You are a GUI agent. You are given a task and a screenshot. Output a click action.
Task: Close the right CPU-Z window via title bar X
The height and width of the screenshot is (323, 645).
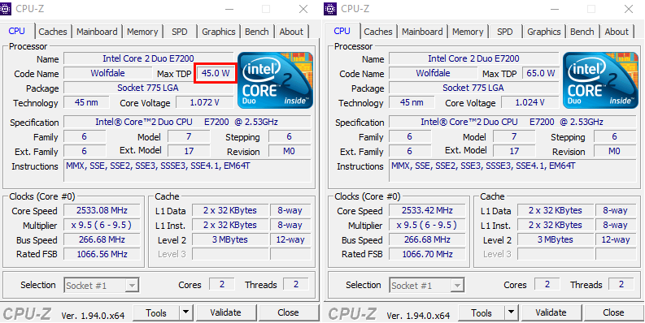(x=629, y=9)
